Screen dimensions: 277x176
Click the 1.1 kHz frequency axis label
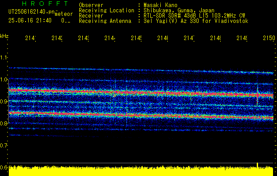pos(4,57)
